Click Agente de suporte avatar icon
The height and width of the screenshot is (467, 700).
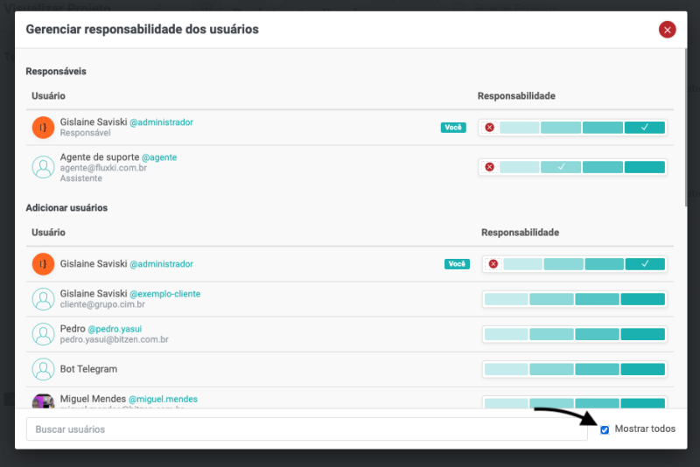(43, 167)
